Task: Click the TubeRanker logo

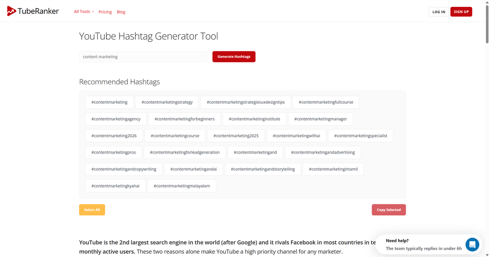Action: pyautogui.click(x=33, y=11)
